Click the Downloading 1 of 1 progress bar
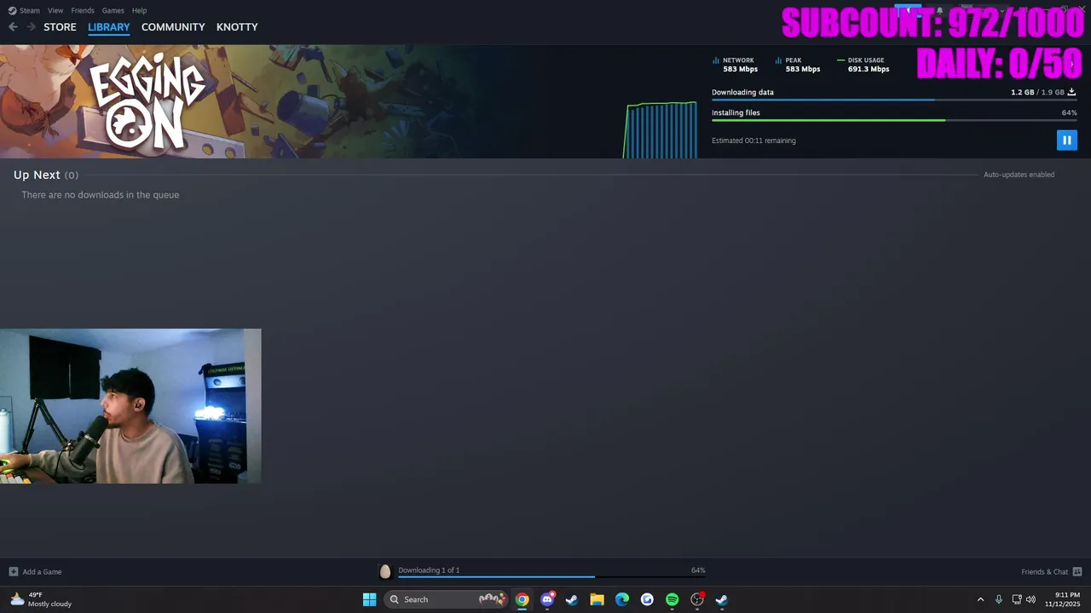The height and width of the screenshot is (613, 1091). (x=551, y=576)
